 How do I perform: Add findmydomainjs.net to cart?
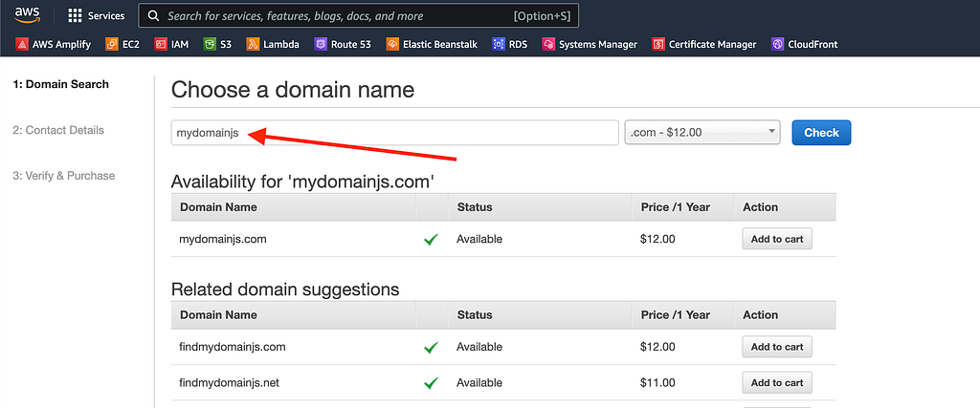coord(777,382)
